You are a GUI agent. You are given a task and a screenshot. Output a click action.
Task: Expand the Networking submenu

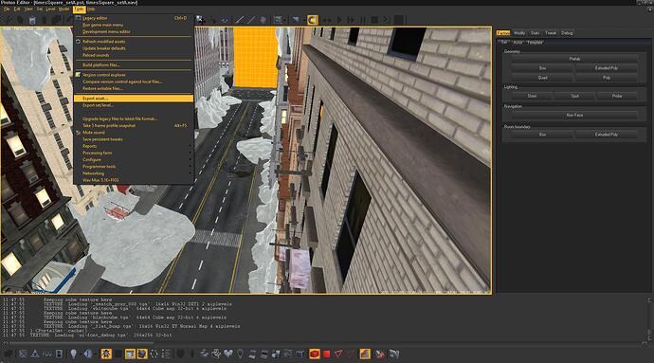tap(134, 173)
